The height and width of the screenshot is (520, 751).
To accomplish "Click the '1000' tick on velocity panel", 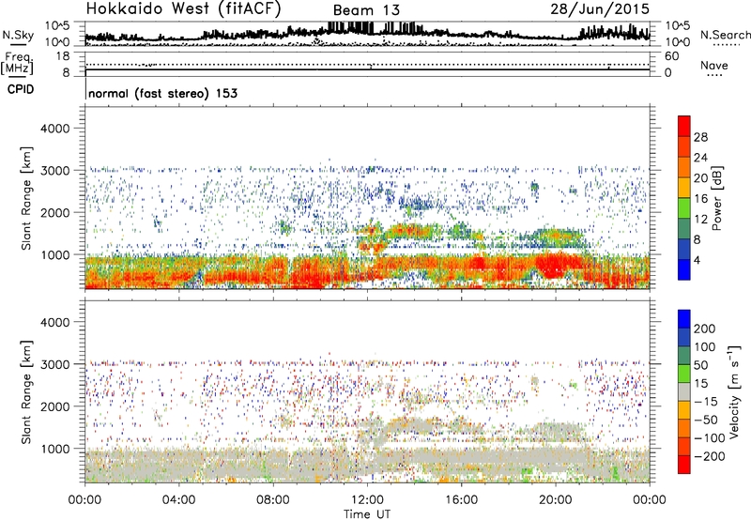I will [x=55, y=449].
